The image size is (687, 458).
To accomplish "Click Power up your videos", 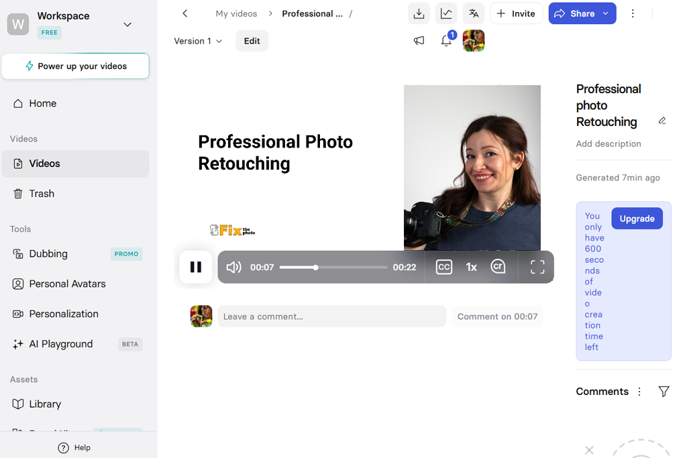I will coord(75,66).
